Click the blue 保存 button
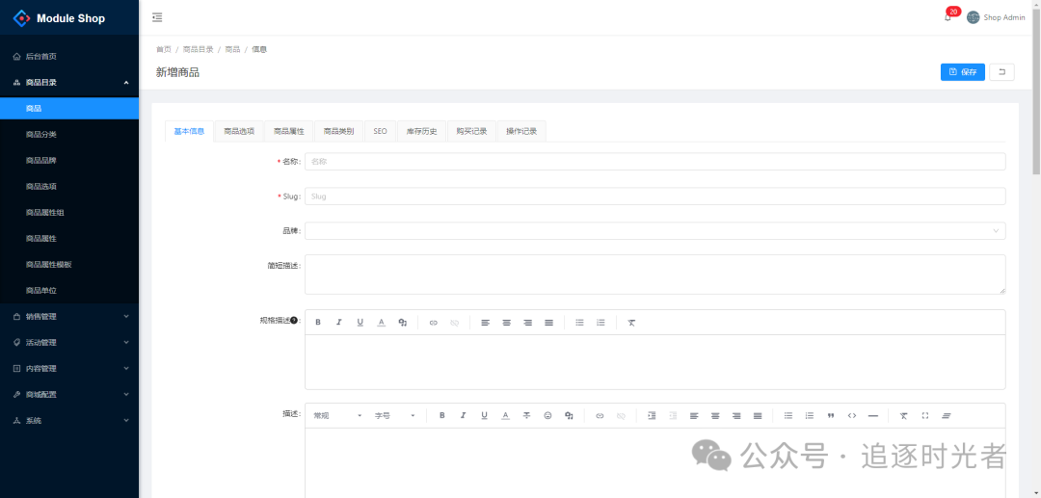1041x498 pixels. tap(962, 72)
